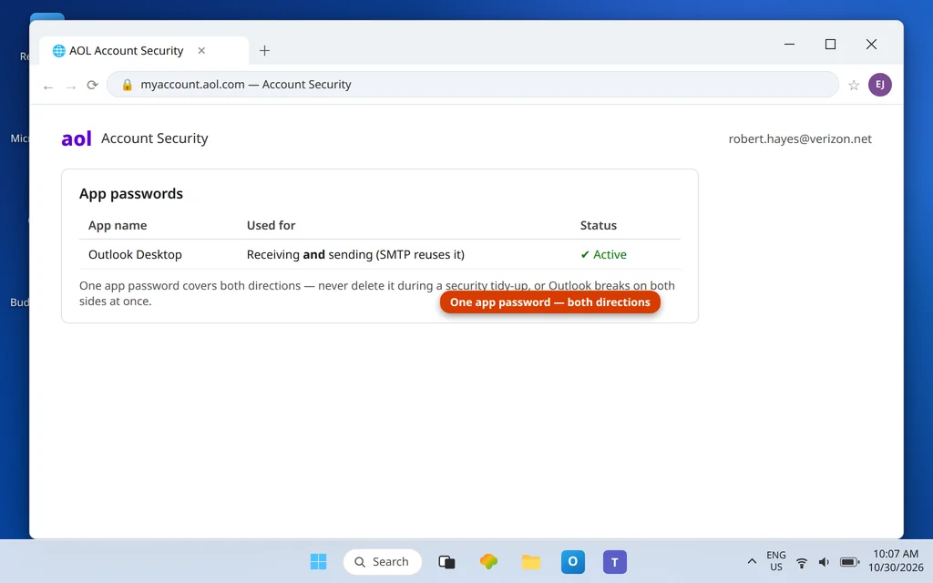
Task: Minimize the browser window
Action: [x=790, y=44]
